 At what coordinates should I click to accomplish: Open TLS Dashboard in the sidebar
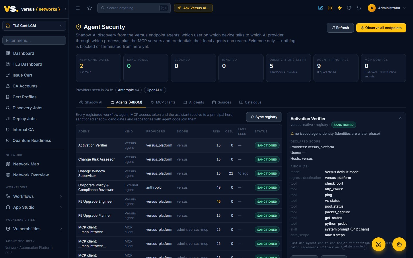coord(27,64)
